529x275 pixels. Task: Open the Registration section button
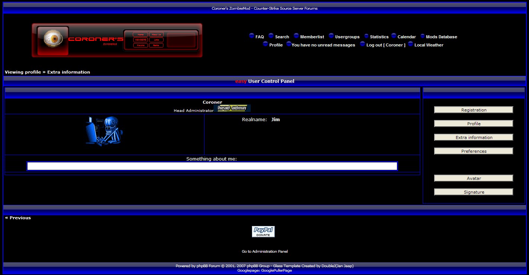click(474, 110)
